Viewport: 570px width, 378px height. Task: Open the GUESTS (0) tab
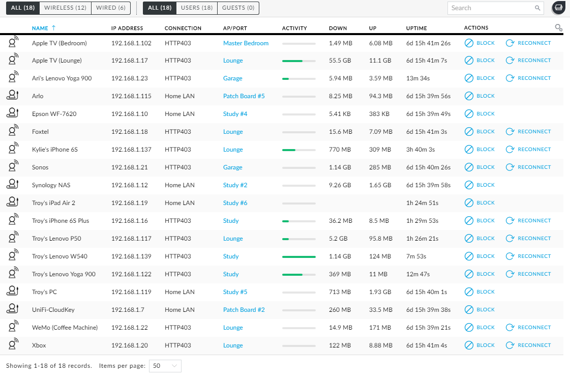[238, 8]
